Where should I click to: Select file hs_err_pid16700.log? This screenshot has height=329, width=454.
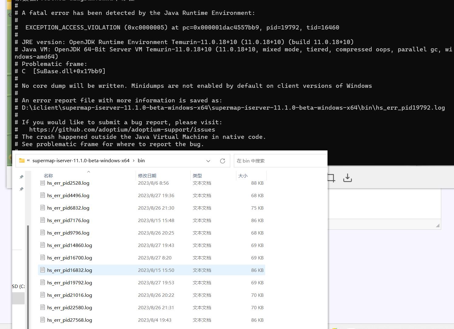coord(151,258)
